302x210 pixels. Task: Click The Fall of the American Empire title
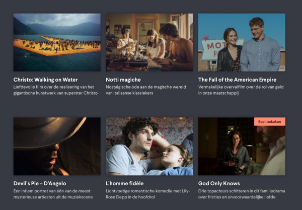237,80
